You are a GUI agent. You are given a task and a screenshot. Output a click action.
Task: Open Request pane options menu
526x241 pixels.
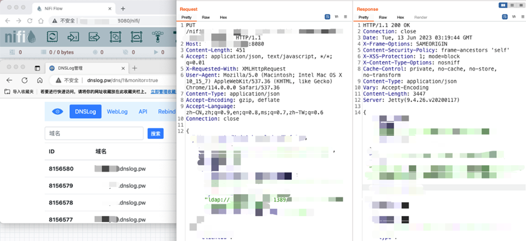point(345,17)
